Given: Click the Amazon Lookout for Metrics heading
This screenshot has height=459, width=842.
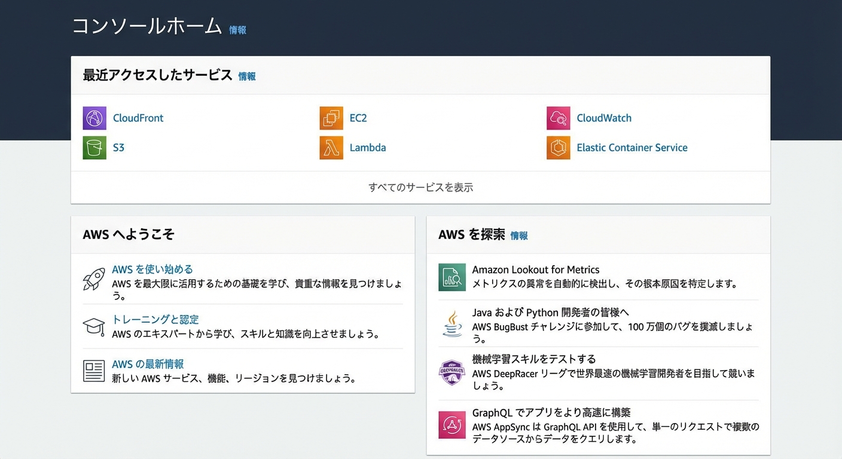Looking at the screenshot, I should (536, 270).
